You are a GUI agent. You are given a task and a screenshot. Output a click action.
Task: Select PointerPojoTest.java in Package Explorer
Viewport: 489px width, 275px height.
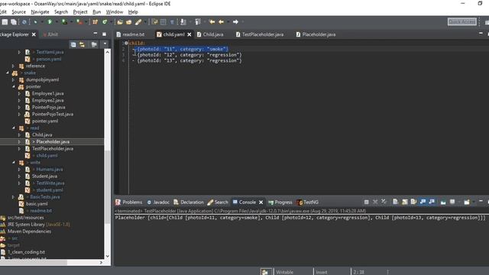pyautogui.click(x=53, y=114)
